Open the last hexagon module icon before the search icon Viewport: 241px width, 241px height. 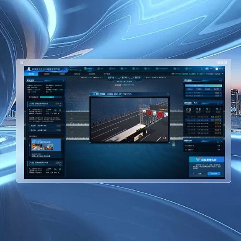(x=186, y=68)
